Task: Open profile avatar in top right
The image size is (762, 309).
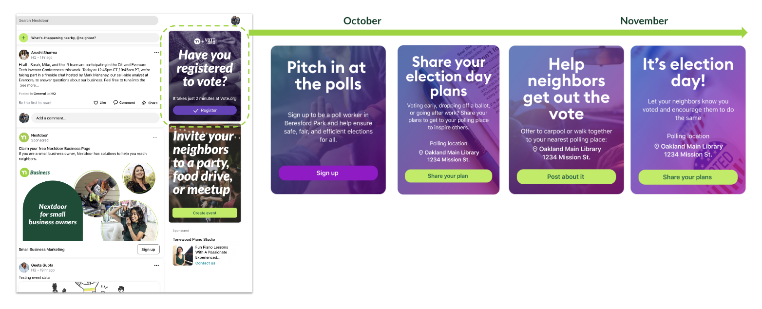Action: coord(235,20)
